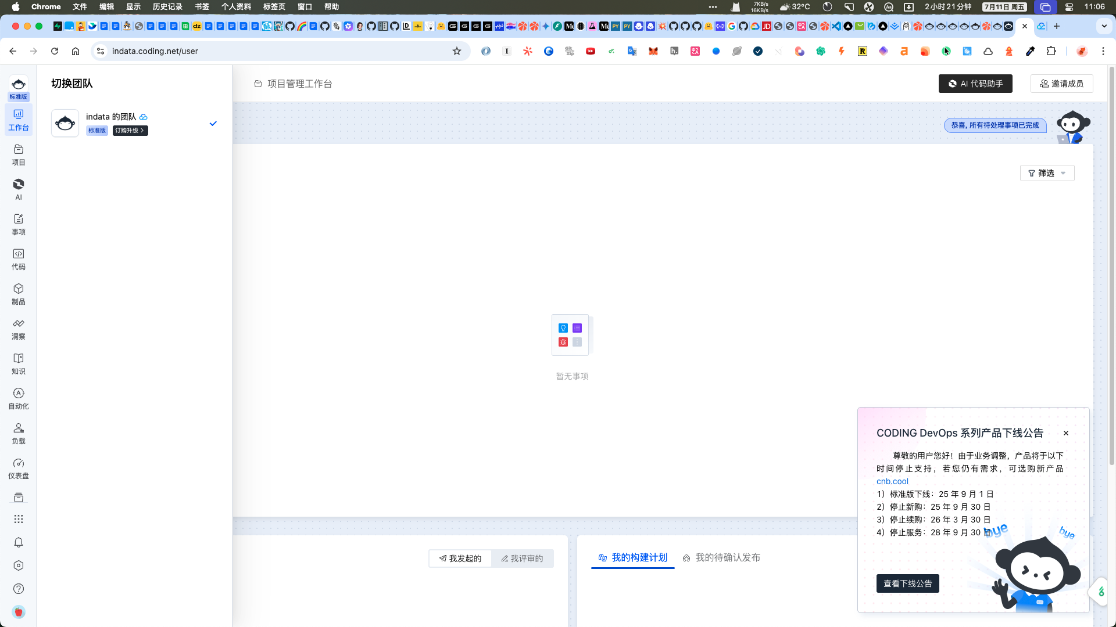Open a new Chrome tab with plus
This screenshot has width=1116, height=627.
[1057, 26]
